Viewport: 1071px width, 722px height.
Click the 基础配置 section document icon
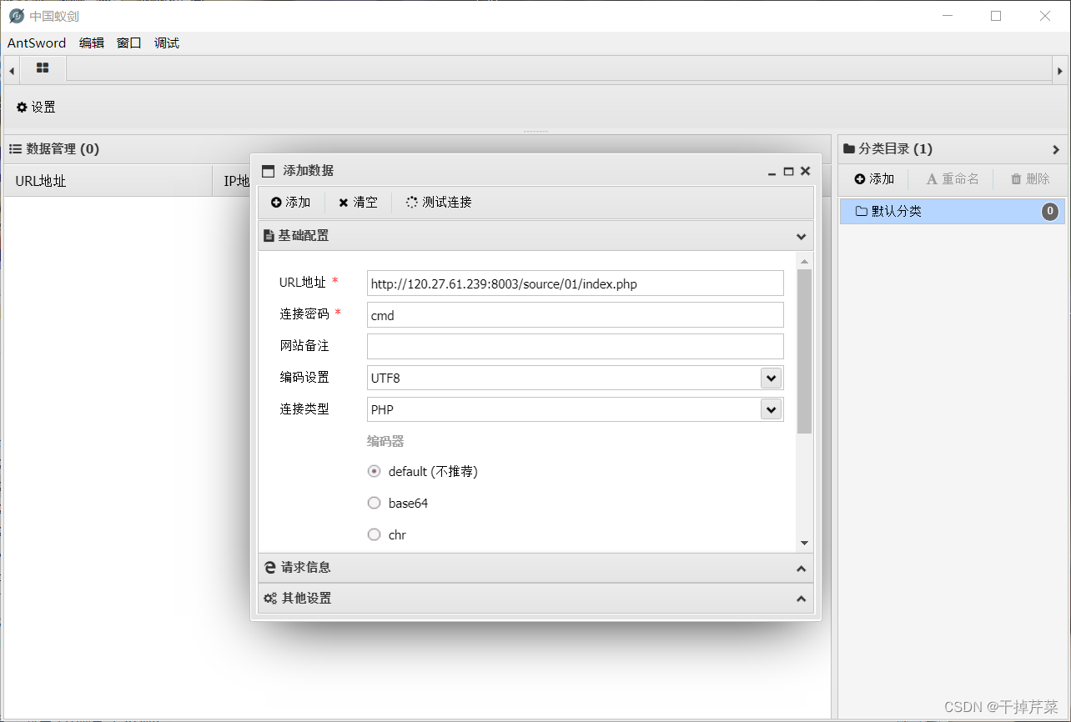269,236
